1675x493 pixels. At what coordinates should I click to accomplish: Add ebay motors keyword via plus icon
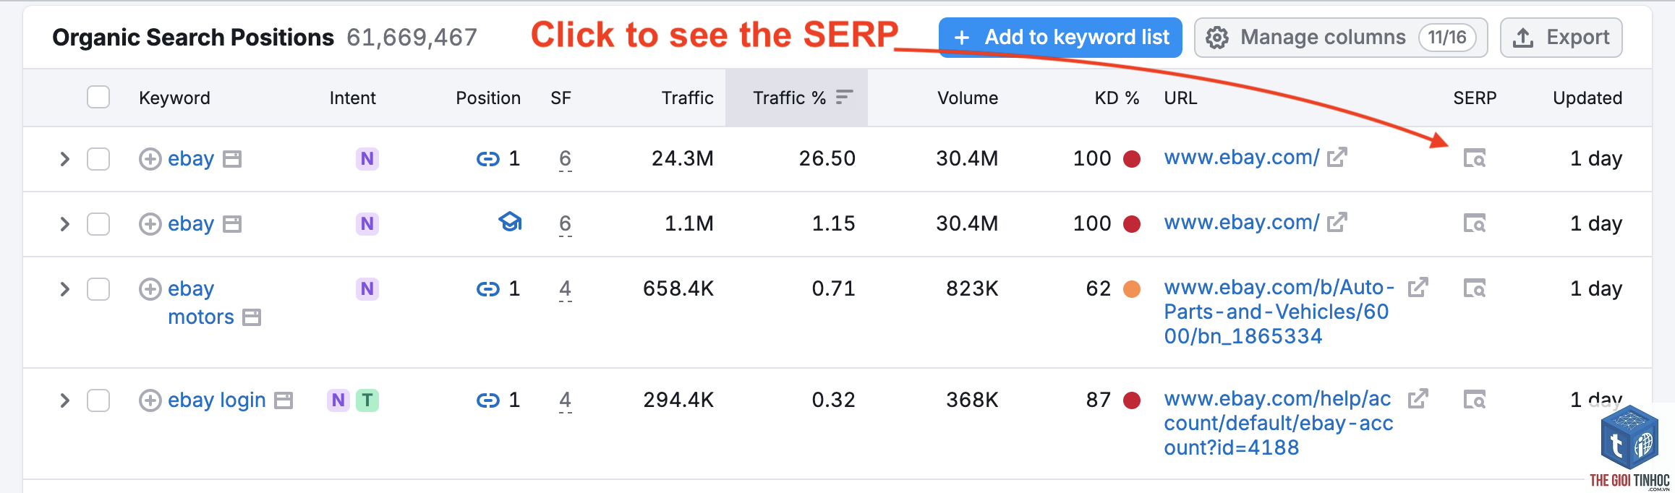coord(150,289)
